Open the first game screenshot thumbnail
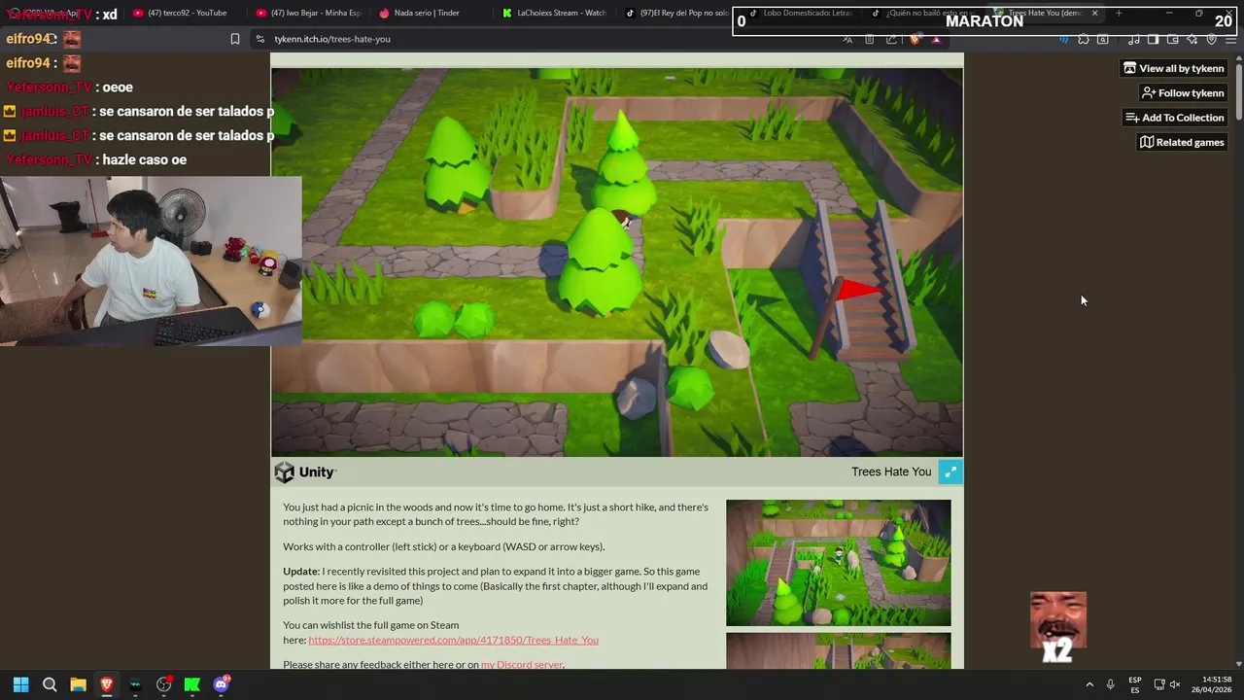Image resolution: width=1244 pixels, height=700 pixels. click(x=839, y=563)
